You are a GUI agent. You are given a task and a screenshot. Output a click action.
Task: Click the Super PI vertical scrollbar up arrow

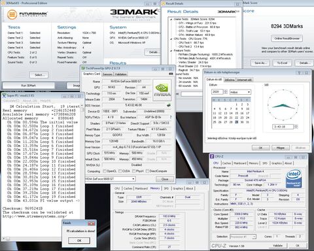tap(82, 105)
